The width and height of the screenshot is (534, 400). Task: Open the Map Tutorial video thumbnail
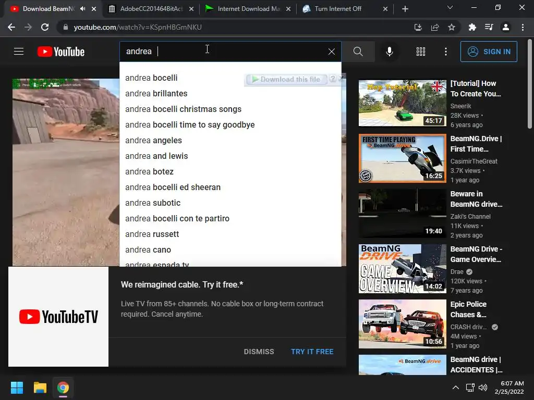(x=402, y=103)
